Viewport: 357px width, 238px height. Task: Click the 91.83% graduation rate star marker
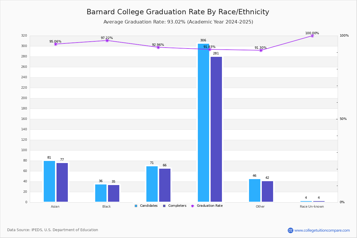pos(210,49)
